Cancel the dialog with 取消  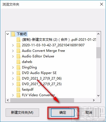pos(89,113)
